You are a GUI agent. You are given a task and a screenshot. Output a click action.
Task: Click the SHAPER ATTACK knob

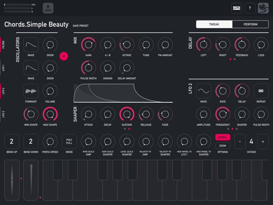88,114
